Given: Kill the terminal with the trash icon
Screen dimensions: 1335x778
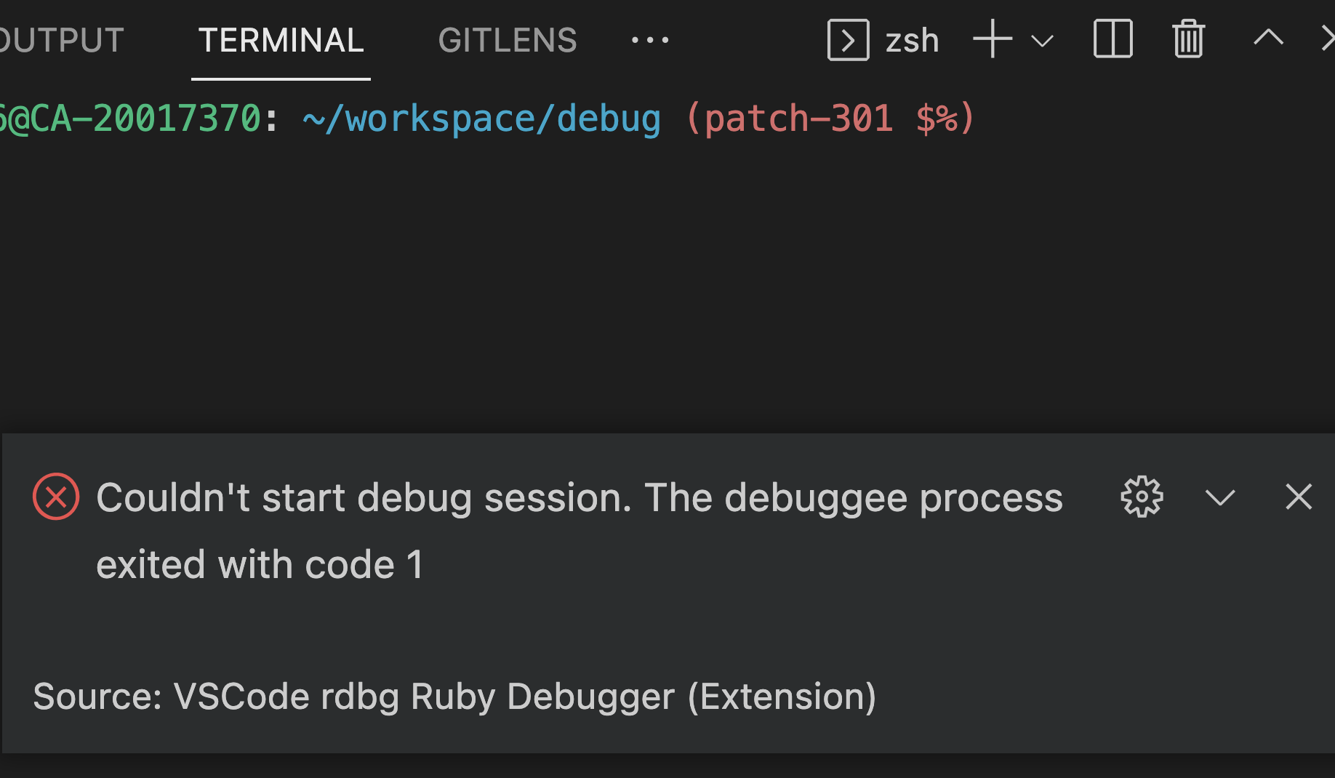Looking at the screenshot, I should pyautogui.click(x=1189, y=39).
